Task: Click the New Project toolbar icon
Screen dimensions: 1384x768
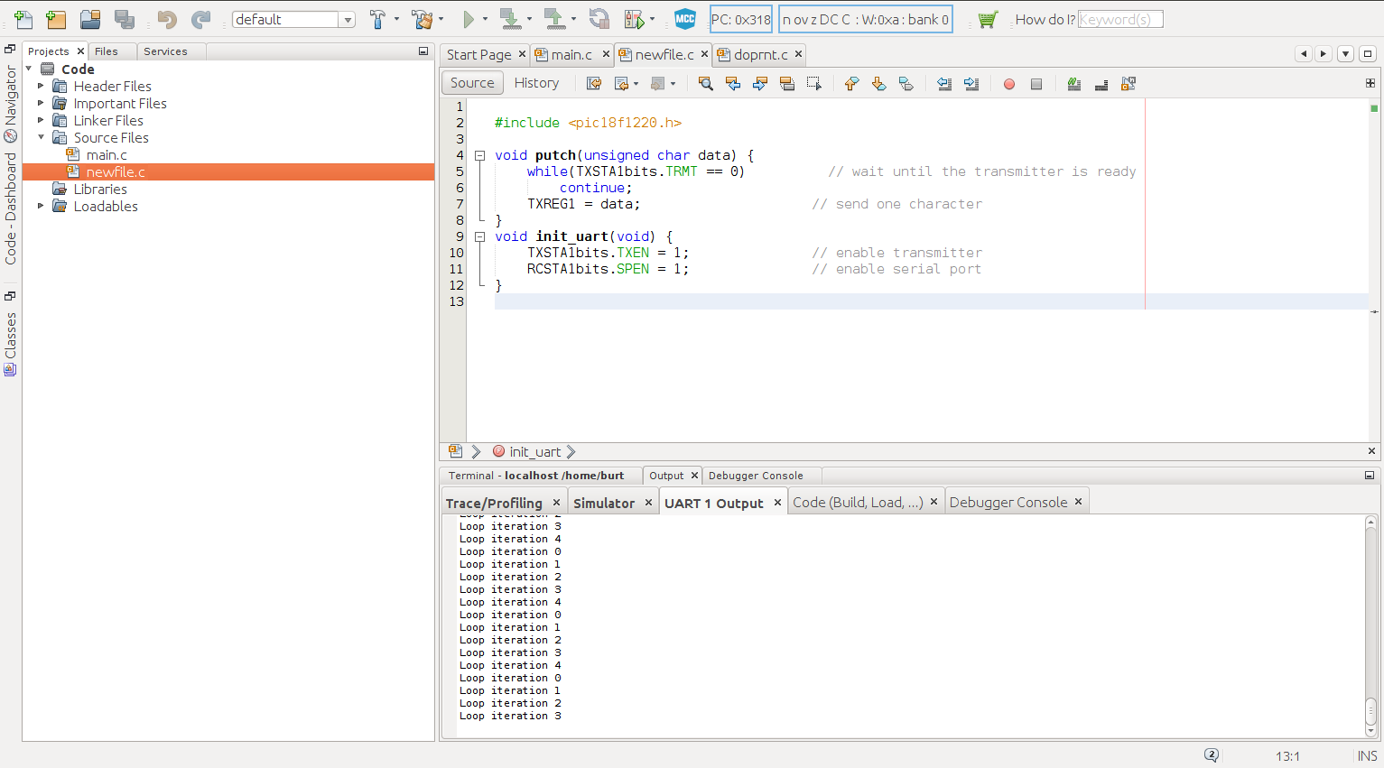Action: click(x=56, y=19)
